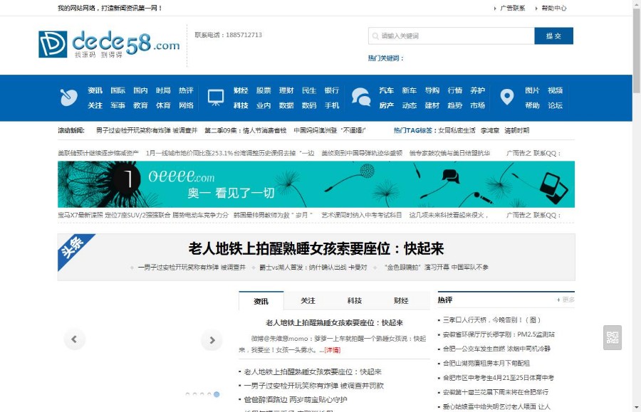Open tag 女同私密生活
The height and width of the screenshot is (412, 641).
(457, 130)
